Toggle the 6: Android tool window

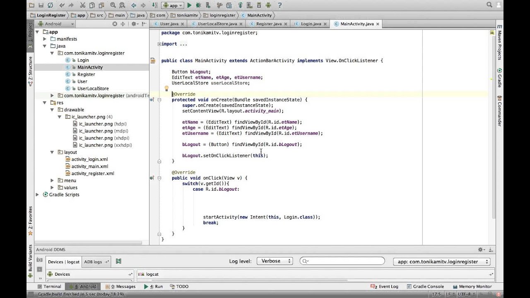coord(83,286)
